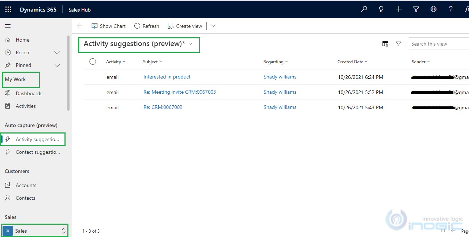Viewport: 469px width, 237px height.
Task: Select the 10/26/2021 5:43 PM date cell
Action: point(360,107)
